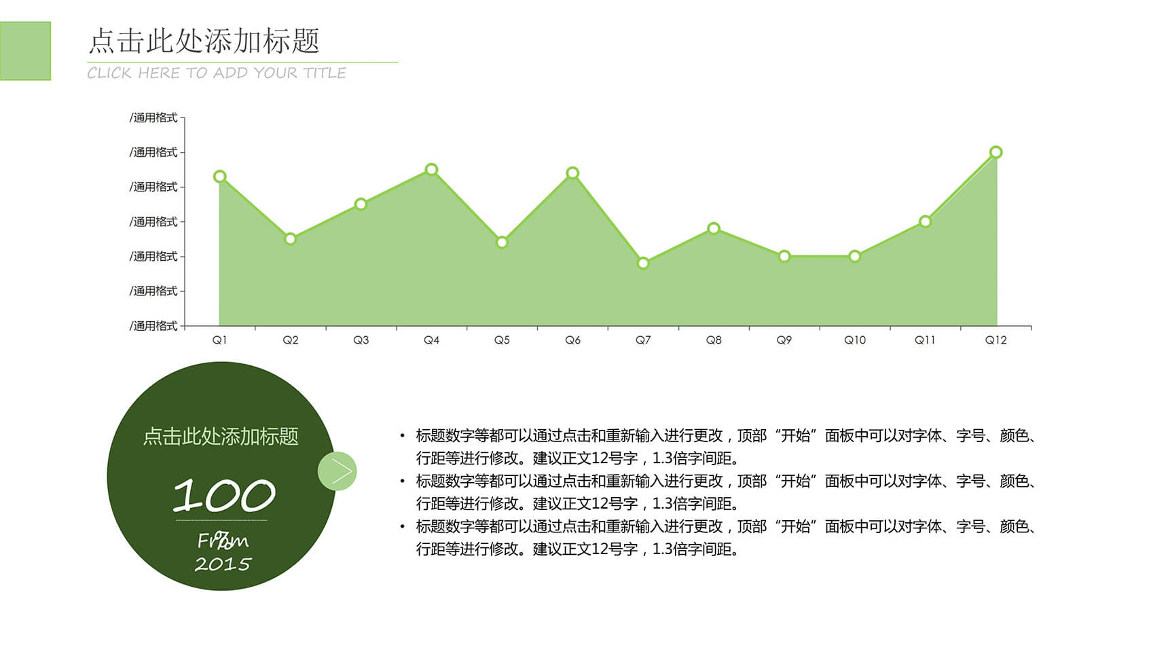Select the Q2 data point marker

290,239
